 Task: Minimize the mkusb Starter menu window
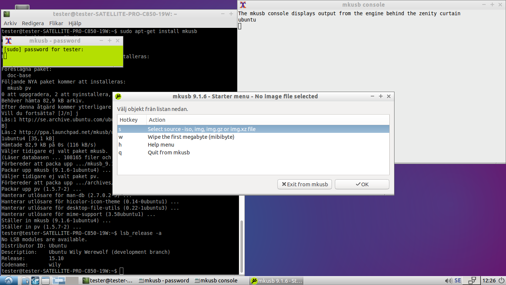click(x=373, y=96)
